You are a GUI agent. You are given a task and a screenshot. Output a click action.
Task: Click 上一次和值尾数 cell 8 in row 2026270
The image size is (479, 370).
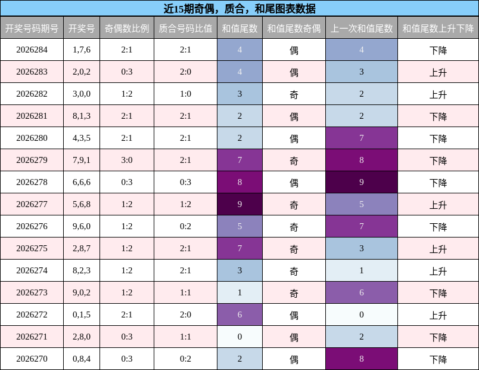[362, 359]
